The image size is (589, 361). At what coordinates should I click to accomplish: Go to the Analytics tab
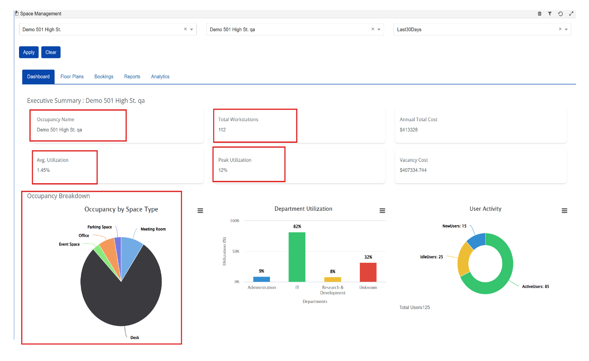160,77
